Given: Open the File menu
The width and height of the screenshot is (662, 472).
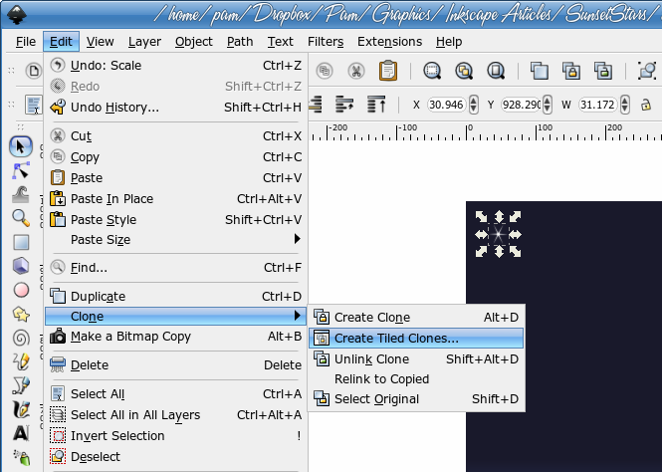Looking at the screenshot, I should [x=26, y=42].
